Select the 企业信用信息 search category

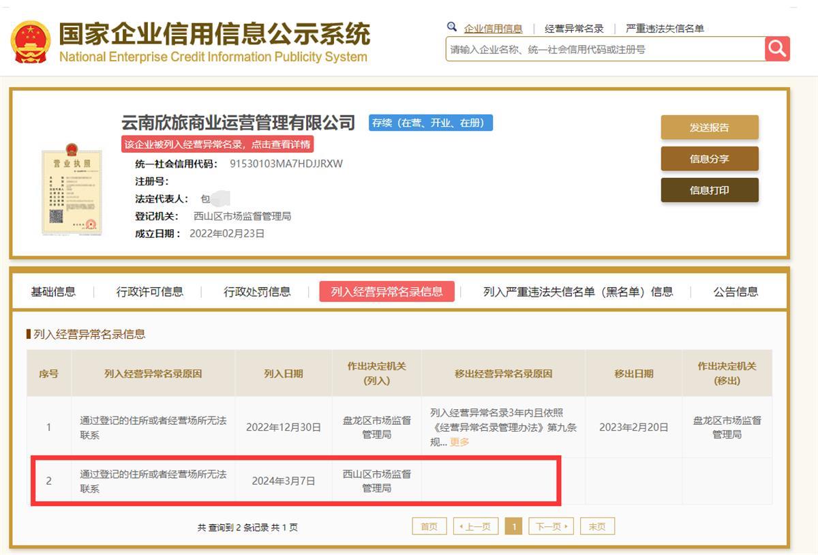(x=493, y=29)
